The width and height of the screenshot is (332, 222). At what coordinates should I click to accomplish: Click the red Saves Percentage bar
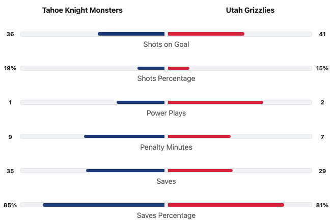(x=226, y=205)
